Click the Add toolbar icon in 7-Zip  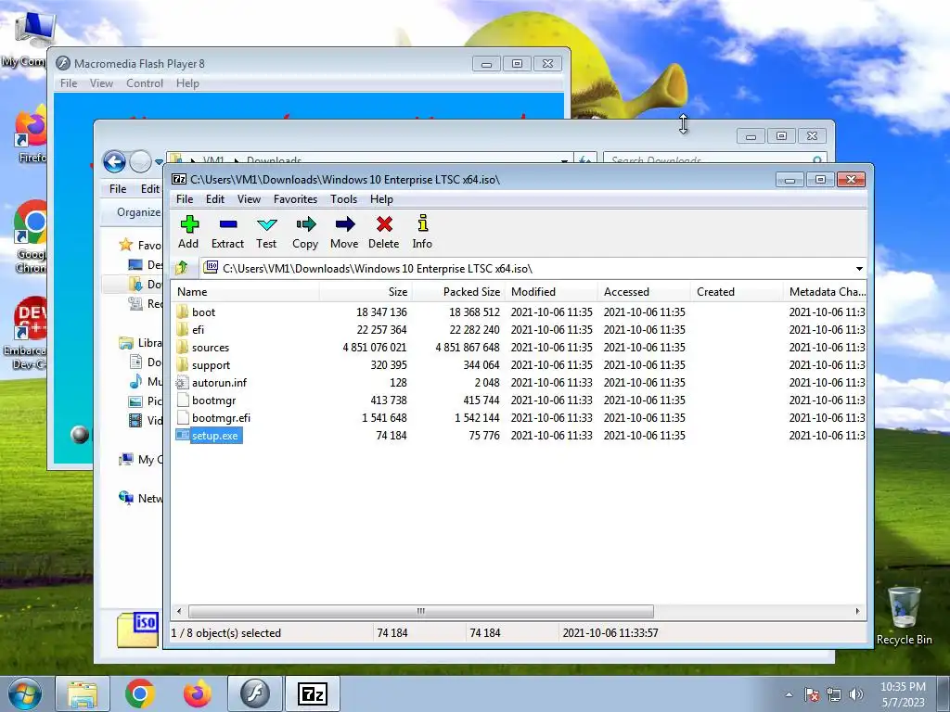188,231
